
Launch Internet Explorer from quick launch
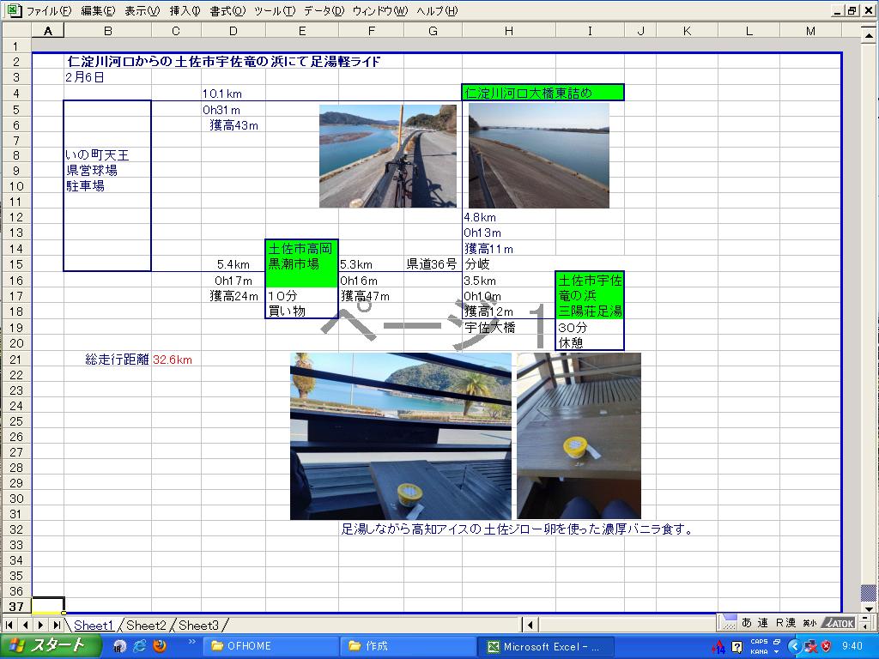(140, 646)
